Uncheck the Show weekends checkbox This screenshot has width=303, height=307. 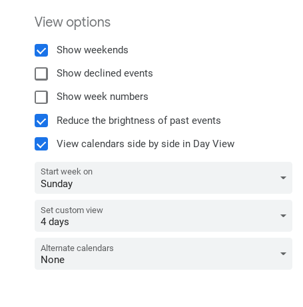click(x=41, y=50)
